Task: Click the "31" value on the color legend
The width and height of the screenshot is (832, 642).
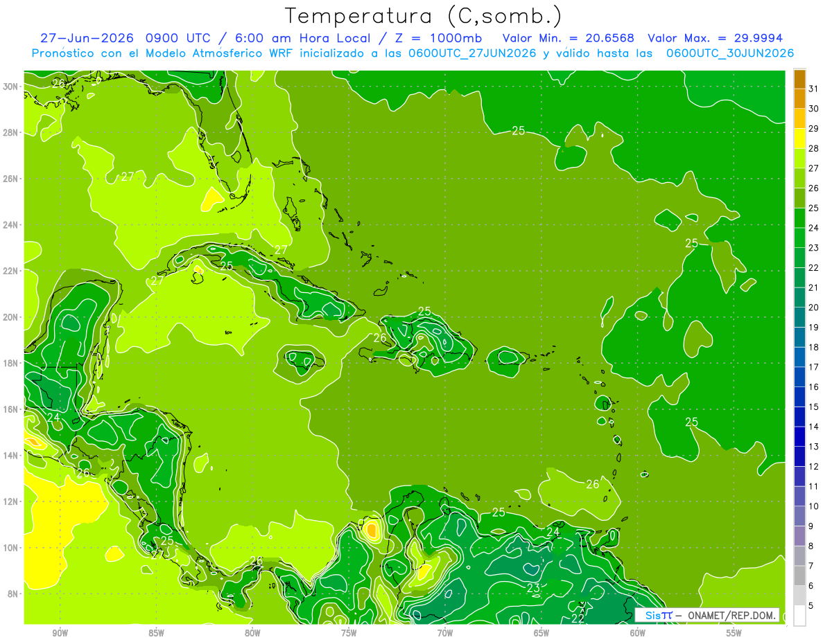Action: [813, 89]
